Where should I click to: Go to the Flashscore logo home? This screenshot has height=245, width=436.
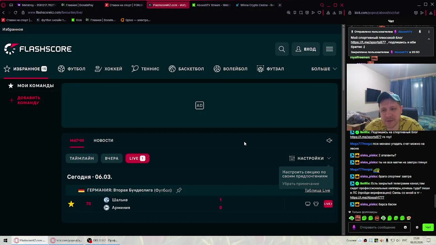[38, 49]
